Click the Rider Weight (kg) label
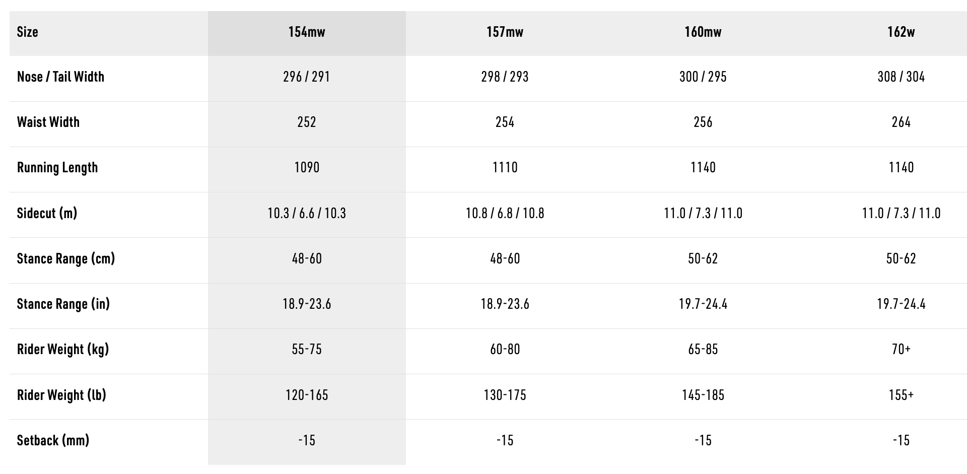The height and width of the screenshot is (474, 967). (x=63, y=349)
